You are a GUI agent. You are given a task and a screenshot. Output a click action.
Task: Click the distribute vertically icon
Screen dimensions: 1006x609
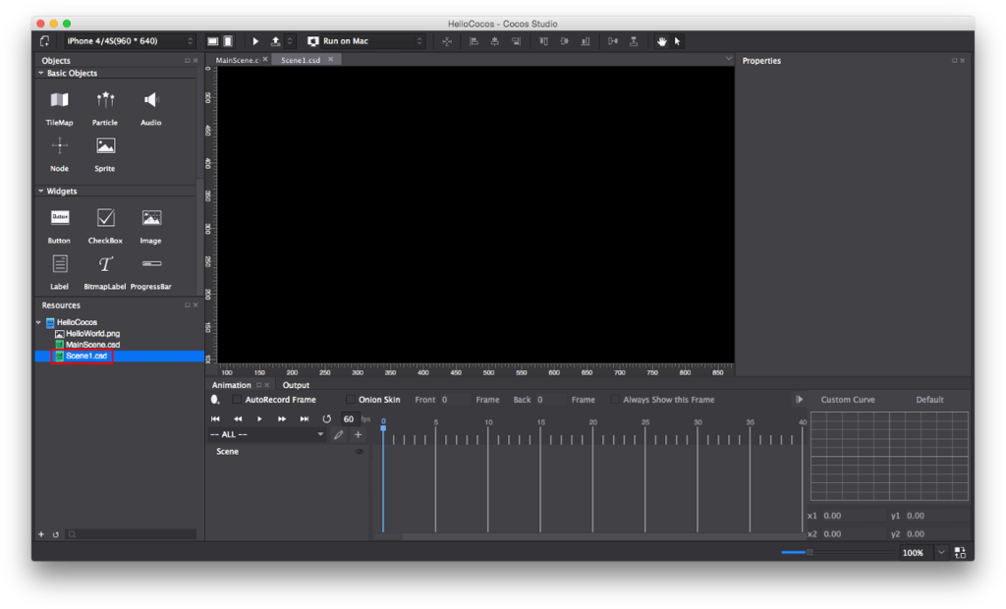click(634, 41)
